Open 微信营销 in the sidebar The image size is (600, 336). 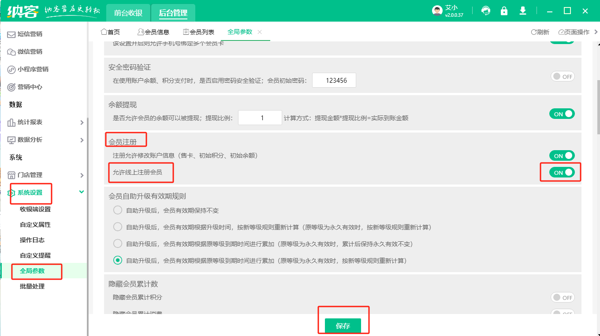click(x=30, y=52)
